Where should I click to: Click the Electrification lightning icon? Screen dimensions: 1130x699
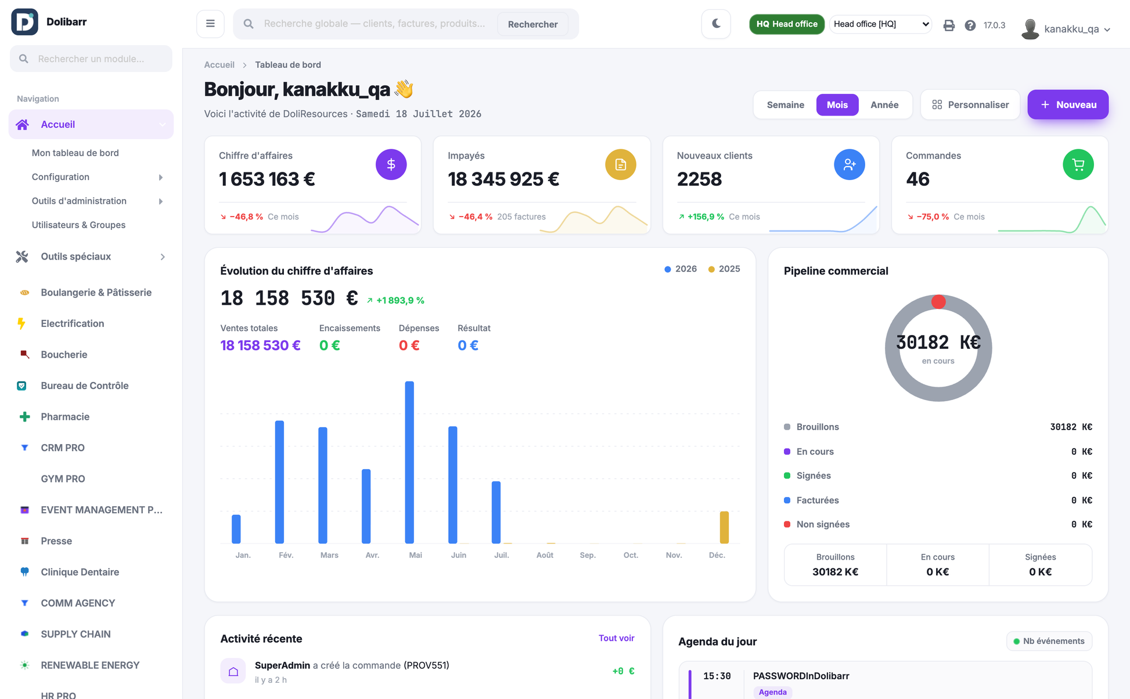(22, 323)
